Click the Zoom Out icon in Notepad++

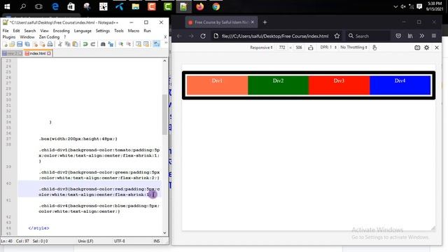[129, 44]
